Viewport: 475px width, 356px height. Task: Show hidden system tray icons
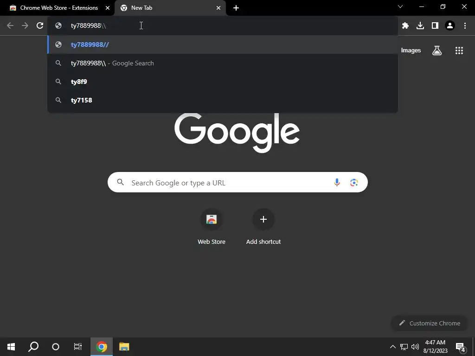[392, 347]
